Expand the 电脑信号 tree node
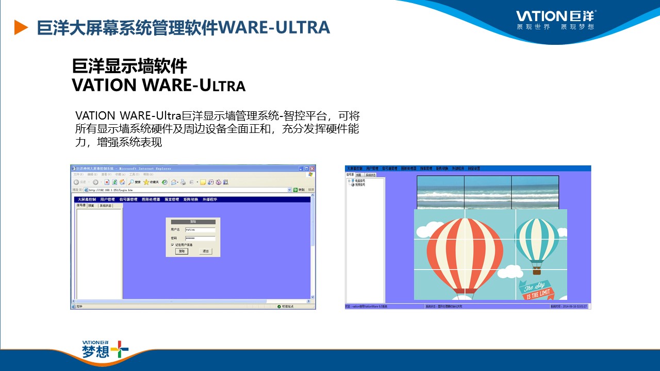The image size is (660, 371). [349, 181]
